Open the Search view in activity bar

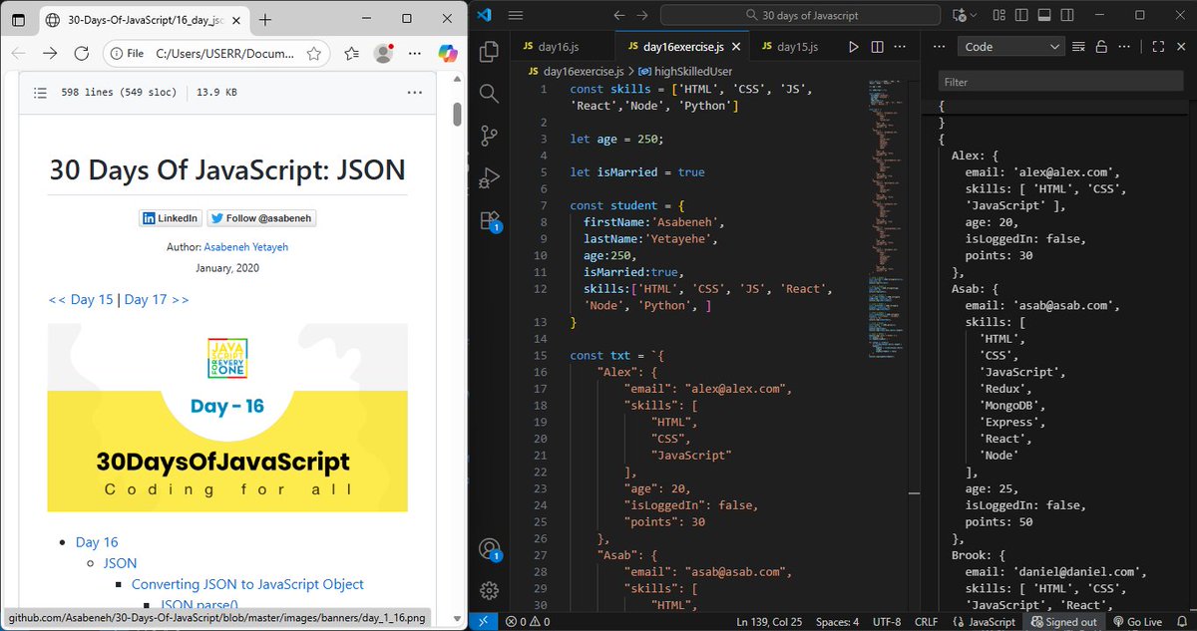pos(489,94)
